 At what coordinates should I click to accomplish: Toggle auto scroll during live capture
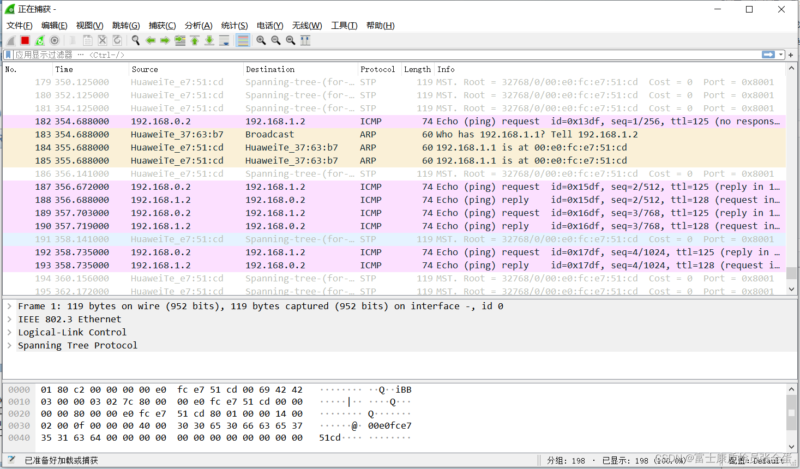224,40
